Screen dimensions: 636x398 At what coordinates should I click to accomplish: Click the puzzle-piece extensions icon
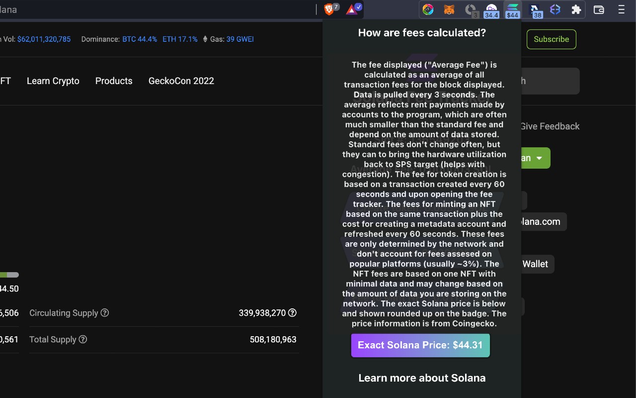pyautogui.click(x=576, y=9)
